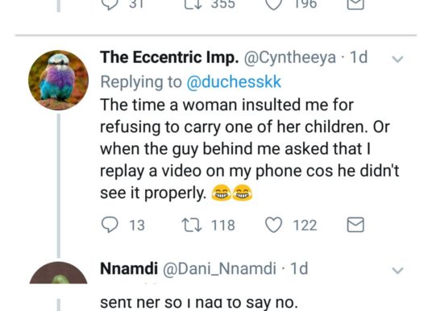Open Eccentric Imp's tweet text for details
The image size is (432, 311).
pyautogui.click(x=249, y=149)
